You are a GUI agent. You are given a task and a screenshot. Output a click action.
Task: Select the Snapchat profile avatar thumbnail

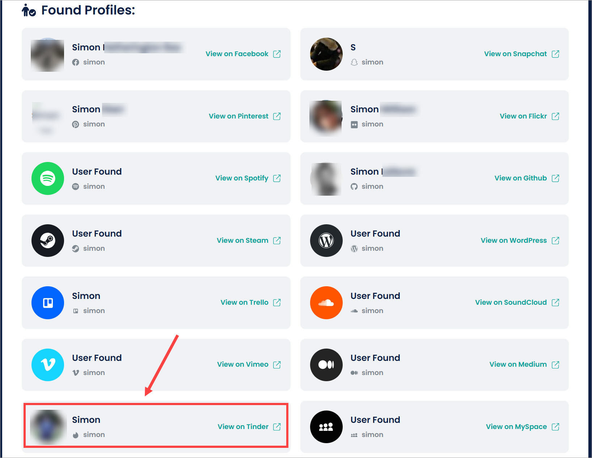(326, 54)
